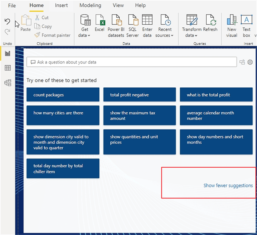Click the Q&A settings gear icon

(x=250, y=62)
